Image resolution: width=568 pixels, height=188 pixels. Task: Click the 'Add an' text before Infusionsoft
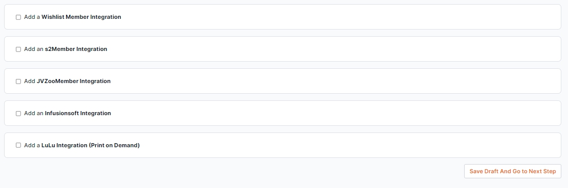34,113
